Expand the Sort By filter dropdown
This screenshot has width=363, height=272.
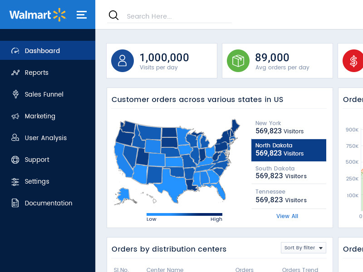(304, 248)
